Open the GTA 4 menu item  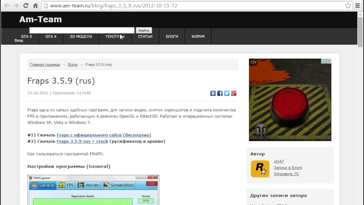pos(51,36)
